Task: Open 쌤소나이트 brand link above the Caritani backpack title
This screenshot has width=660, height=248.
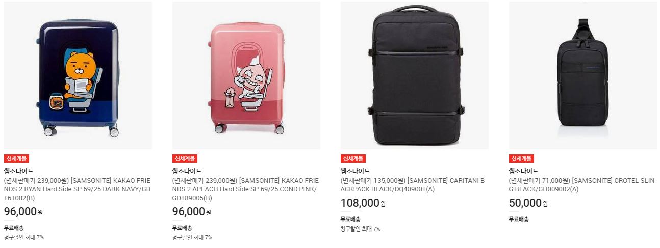Action: (x=355, y=171)
